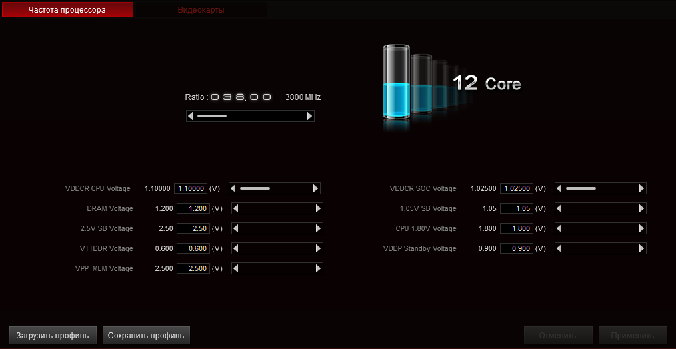Open the Видеокарты tab

click(201, 9)
